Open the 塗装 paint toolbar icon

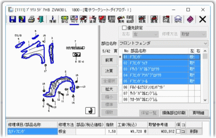(93, 19)
